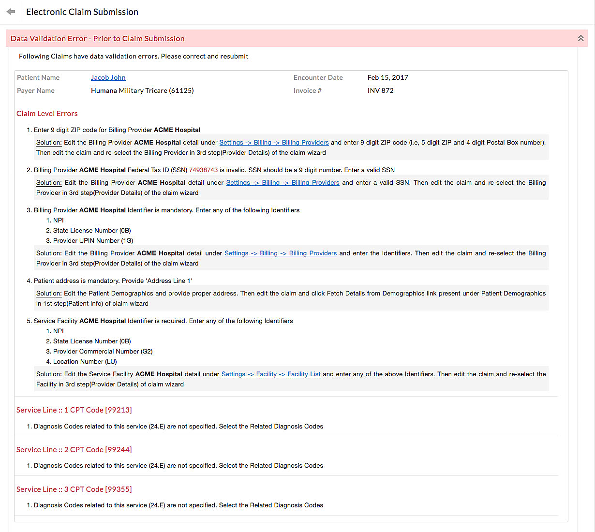Open Billing Providers settings link under ZIP code error
The image size is (595, 532).
[274, 143]
